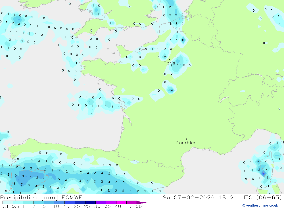
Task: Click the UTC label
Action: click(247, 197)
